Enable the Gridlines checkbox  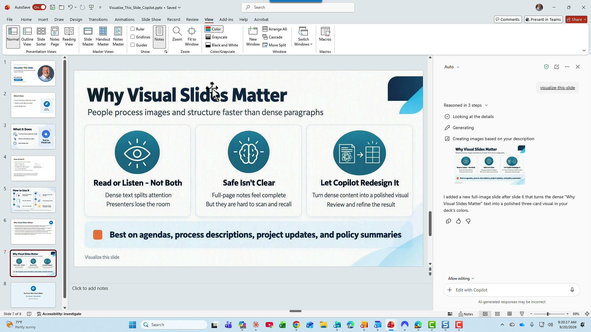point(133,37)
